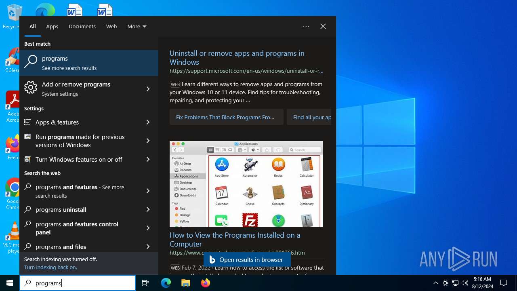517x291 pixels.
Task: Expand arrow for 'programs and features control panel'
Action: click(x=148, y=228)
